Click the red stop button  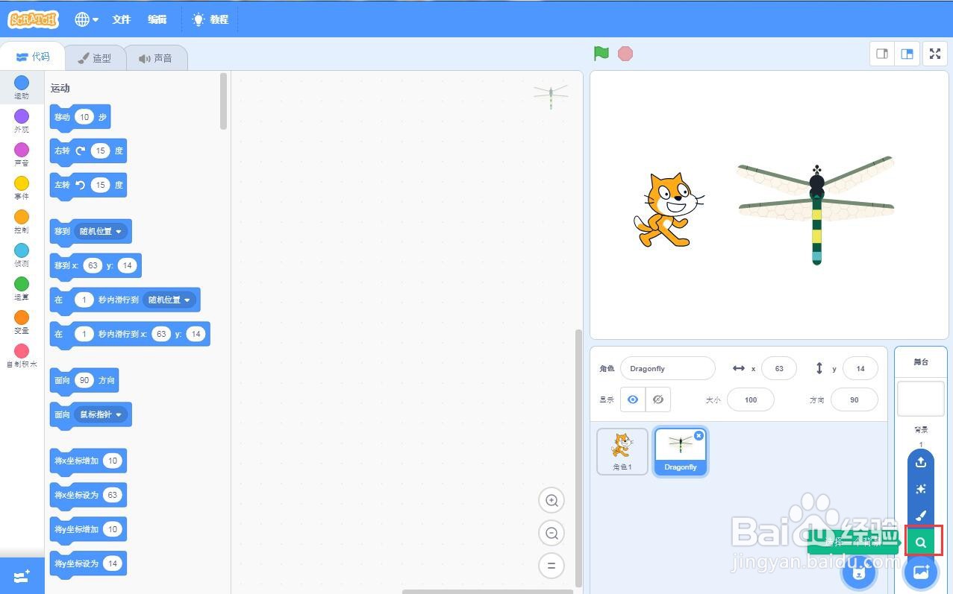[x=625, y=54]
